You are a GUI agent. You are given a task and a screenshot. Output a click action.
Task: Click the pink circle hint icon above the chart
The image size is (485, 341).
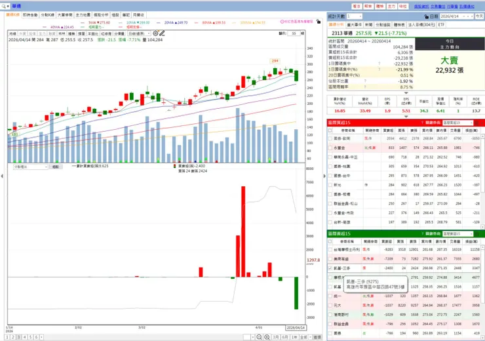tap(282, 22)
